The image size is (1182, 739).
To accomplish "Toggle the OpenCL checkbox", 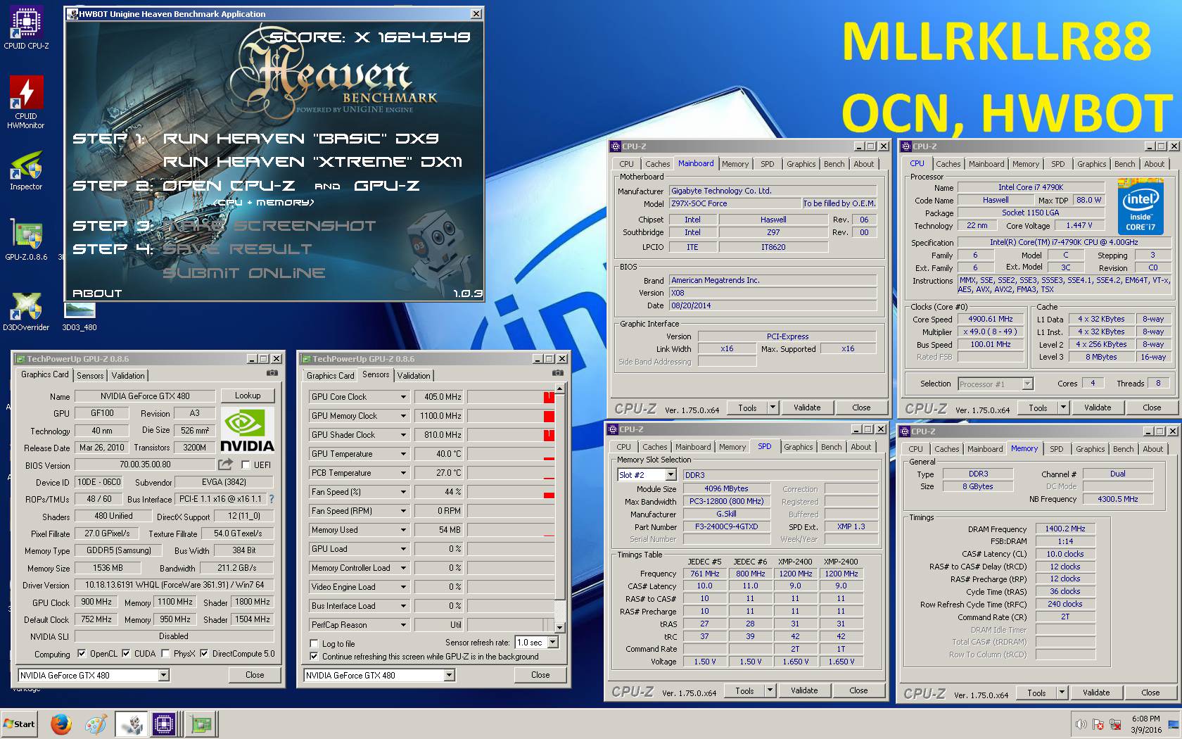I will 82,654.
